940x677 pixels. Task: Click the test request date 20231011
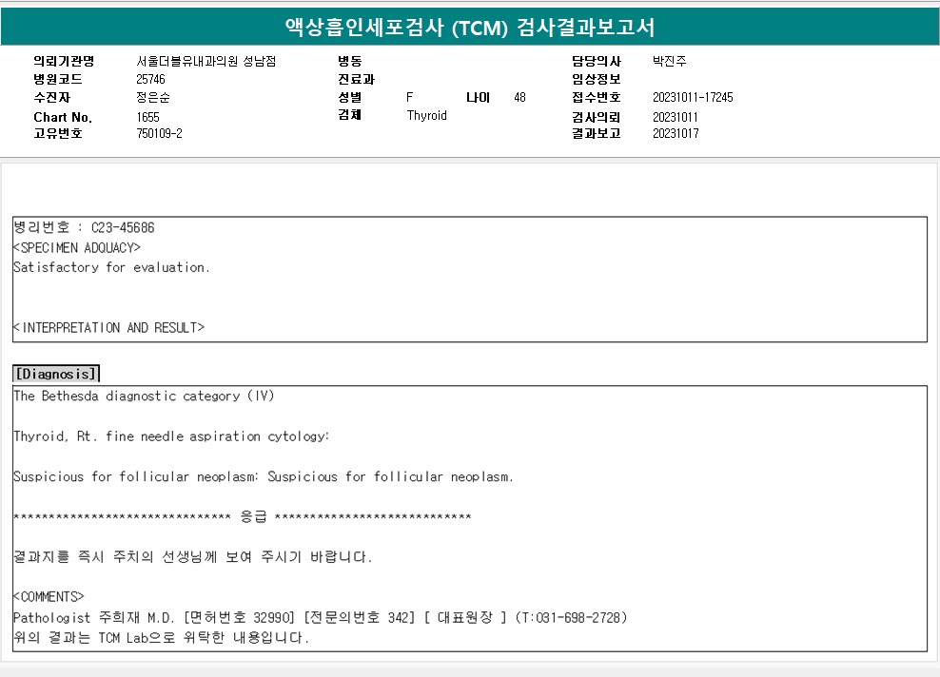coord(675,117)
